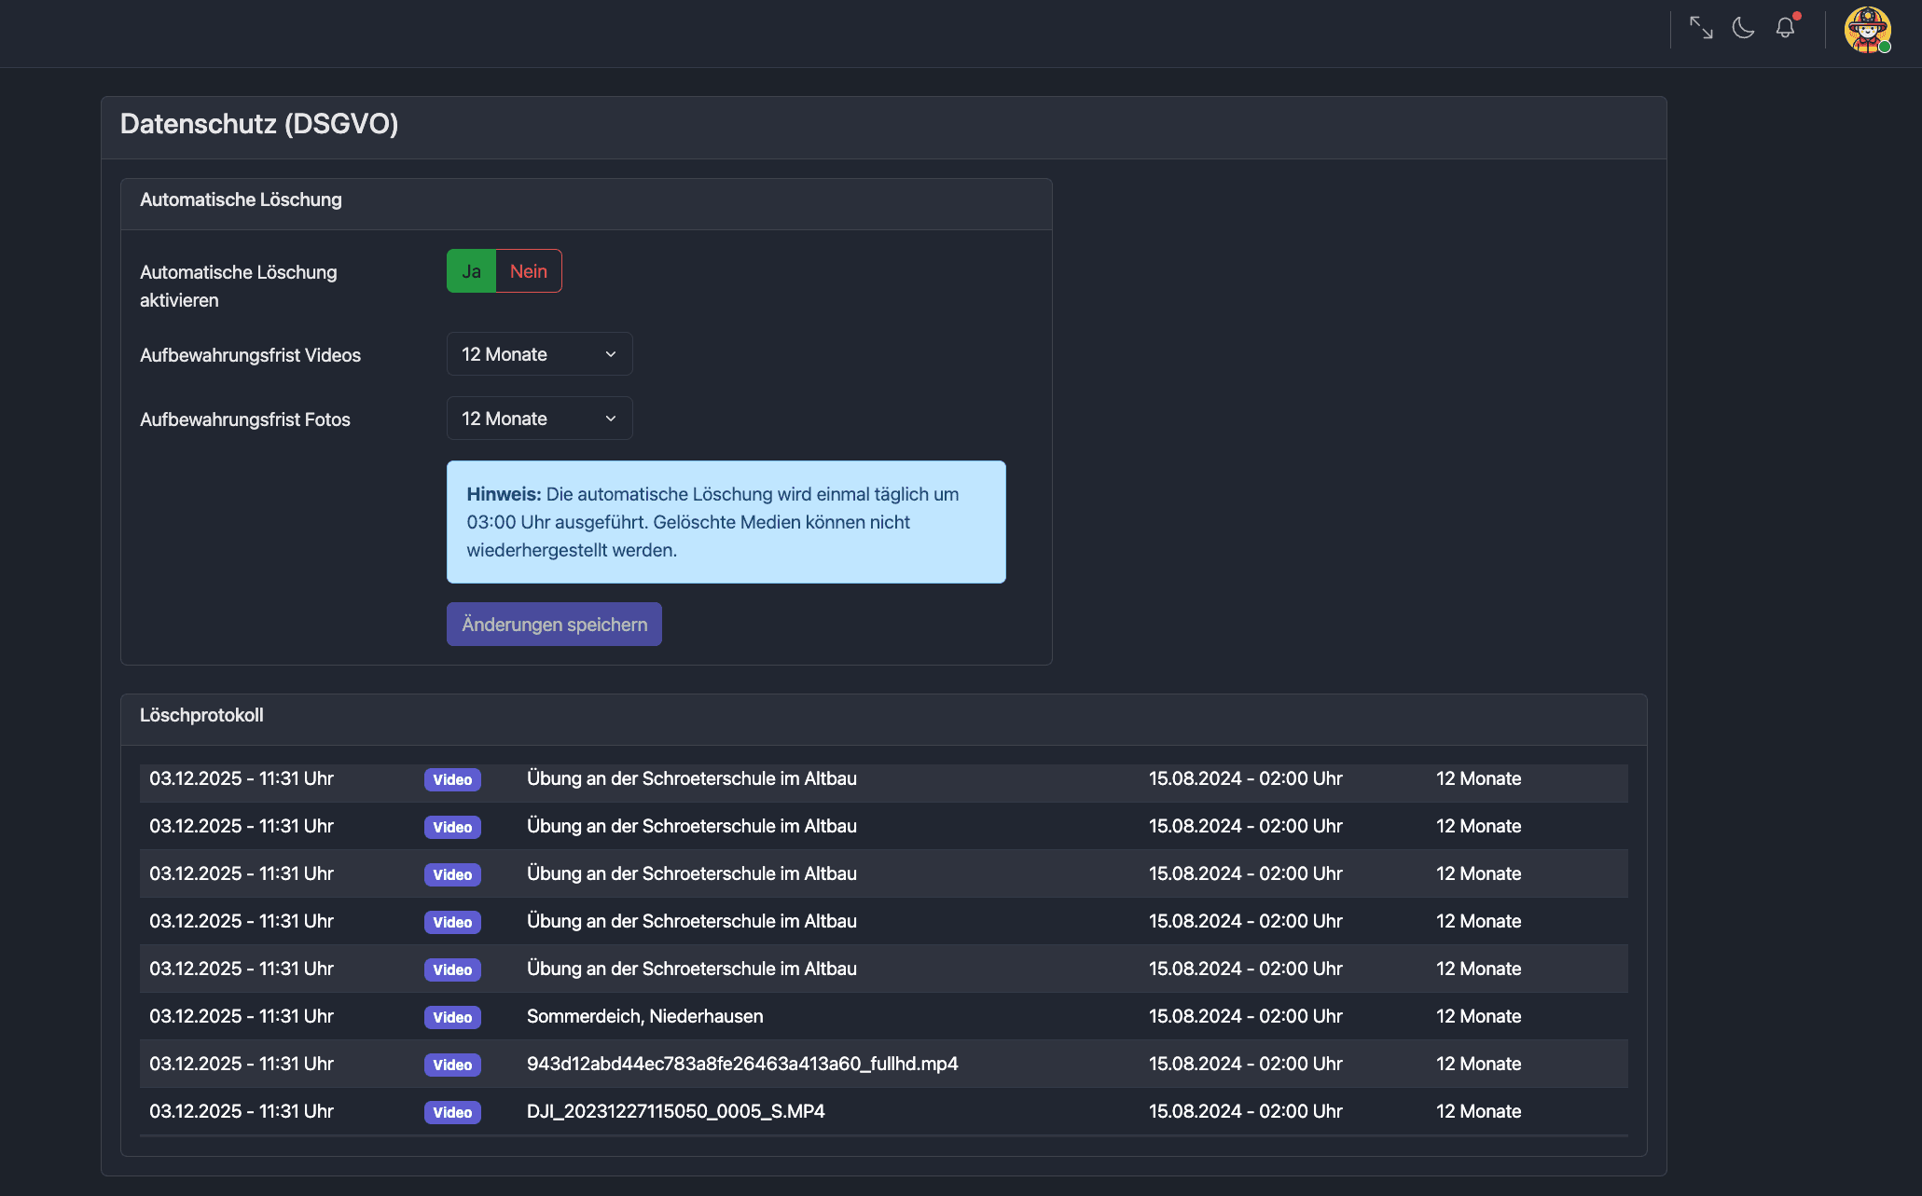Image resolution: width=1922 pixels, height=1196 pixels.
Task: Click the Automatische Löschung card header
Action: tap(241, 199)
